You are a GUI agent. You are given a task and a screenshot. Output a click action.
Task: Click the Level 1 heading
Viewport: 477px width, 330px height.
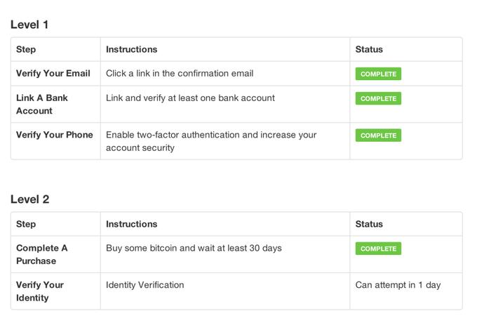point(29,25)
